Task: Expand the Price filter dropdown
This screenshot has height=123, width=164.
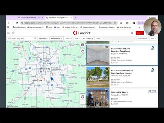Action: [x=68, y=38]
